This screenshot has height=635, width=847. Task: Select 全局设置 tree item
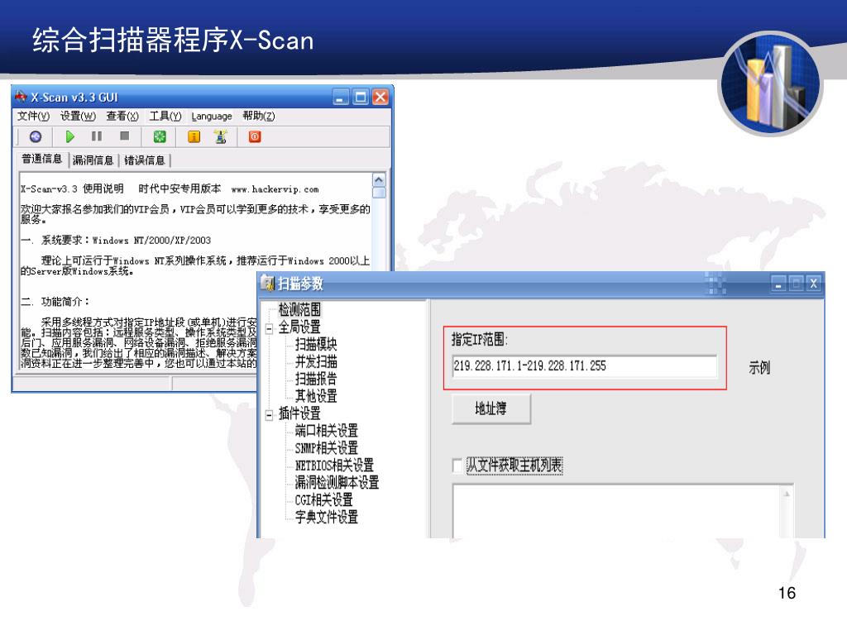point(299,327)
